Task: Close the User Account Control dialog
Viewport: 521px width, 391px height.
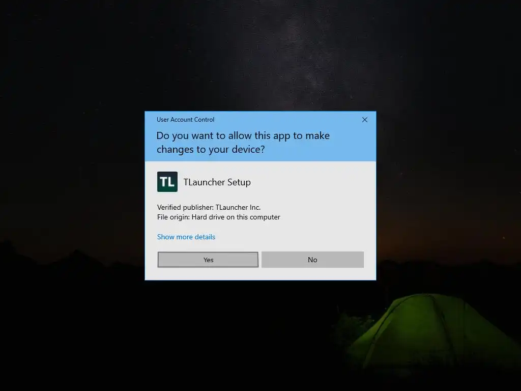Action: (x=364, y=120)
